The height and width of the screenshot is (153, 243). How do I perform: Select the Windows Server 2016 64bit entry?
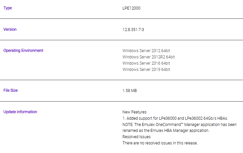[x=146, y=63]
